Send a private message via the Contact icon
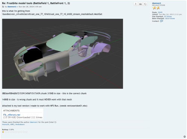This screenshot has height=139, width=187. (x=162, y=21)
